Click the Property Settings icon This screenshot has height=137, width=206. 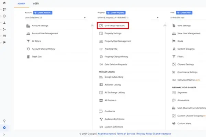click(x=101, y=34)
